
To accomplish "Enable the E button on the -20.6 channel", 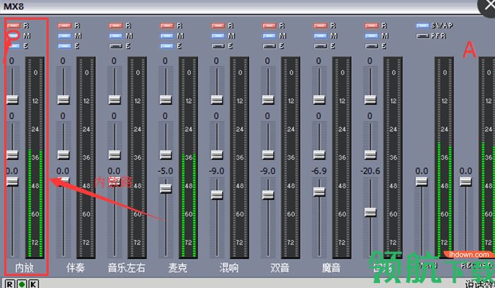I will click(x=371, y=46).
